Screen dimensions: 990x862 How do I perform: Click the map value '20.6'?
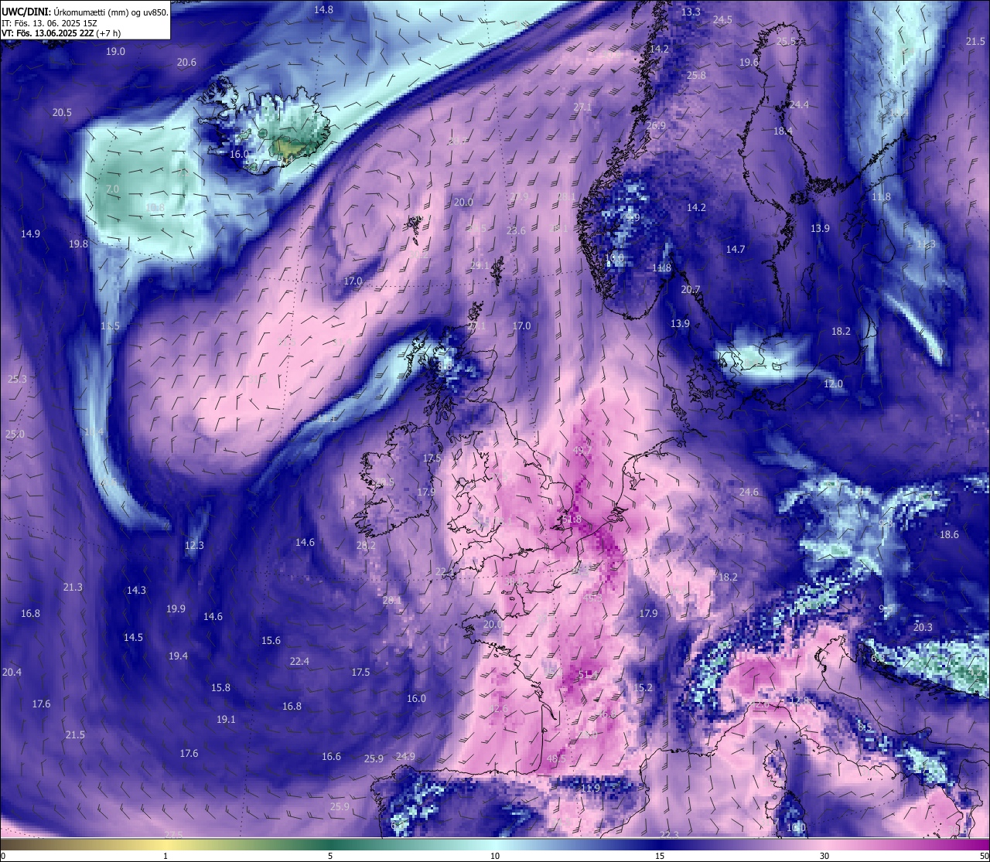point(186,63)
